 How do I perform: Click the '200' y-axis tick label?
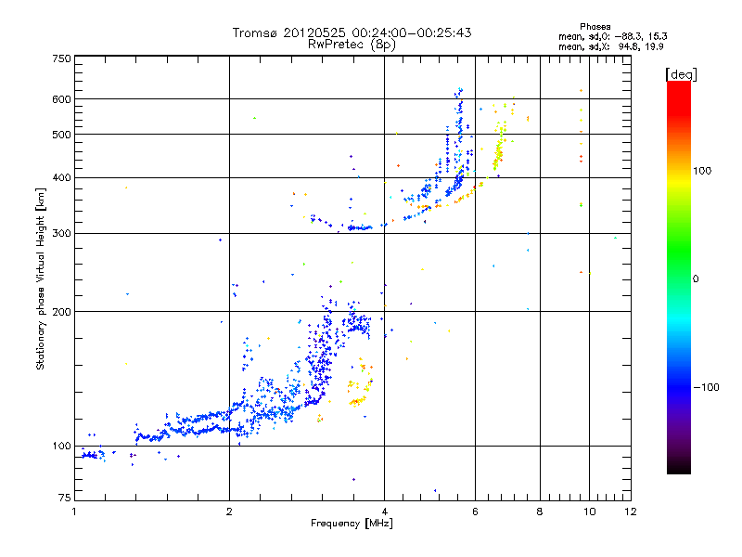[62, 312]
